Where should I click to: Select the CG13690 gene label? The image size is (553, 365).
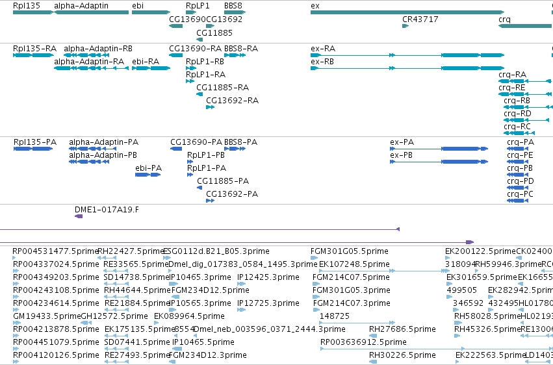pos(187,19)
